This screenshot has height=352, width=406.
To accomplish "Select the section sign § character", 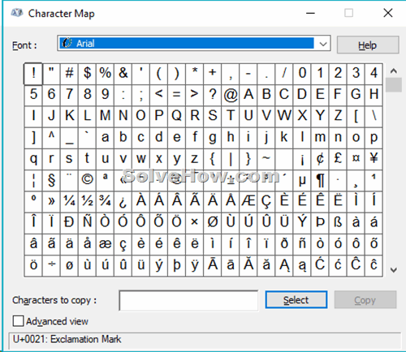I will [x=51, y=181].
